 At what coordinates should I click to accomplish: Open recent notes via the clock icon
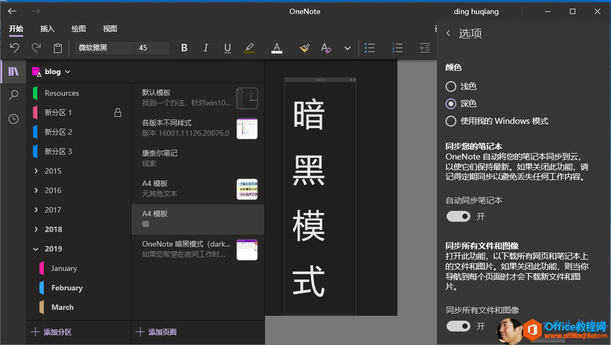tap(12, 118)
